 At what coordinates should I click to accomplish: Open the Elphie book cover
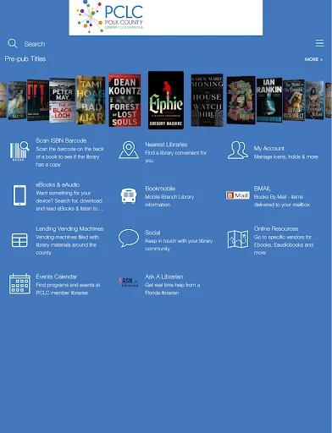click(x=166, y=100)
